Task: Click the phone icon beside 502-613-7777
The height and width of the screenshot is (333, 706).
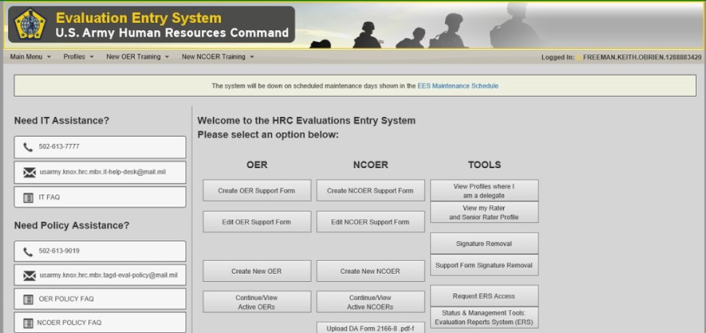Action: click(x=28, y=147)
